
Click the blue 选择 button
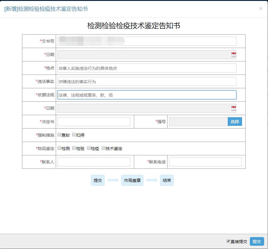235,122
